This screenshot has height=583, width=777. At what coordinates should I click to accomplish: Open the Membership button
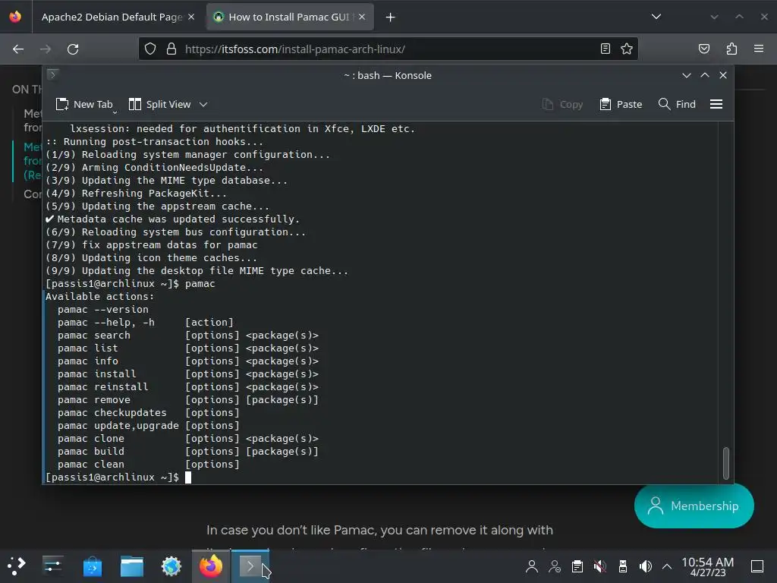pyautogui.click(x=694, y=506)
